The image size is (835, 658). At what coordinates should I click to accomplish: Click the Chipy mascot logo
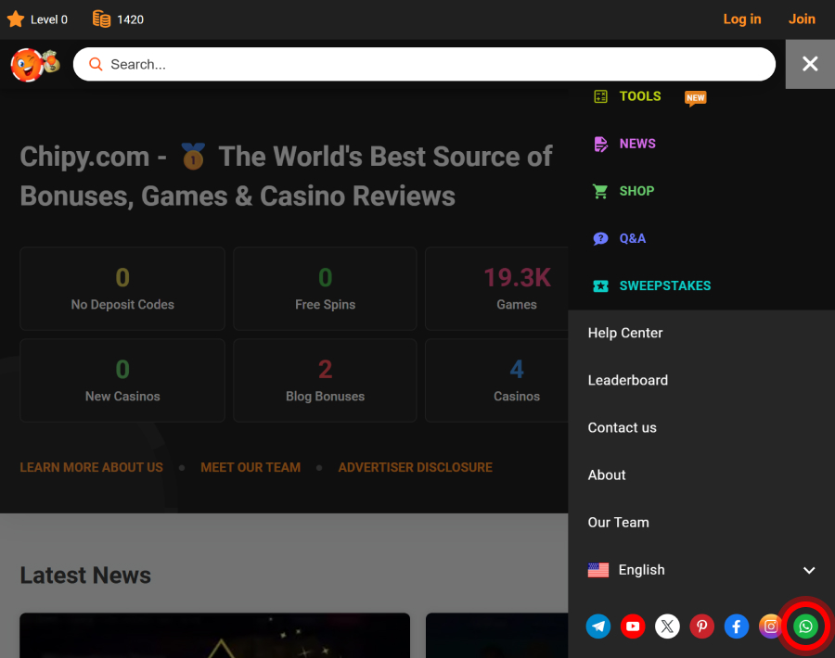pos(34,64)
